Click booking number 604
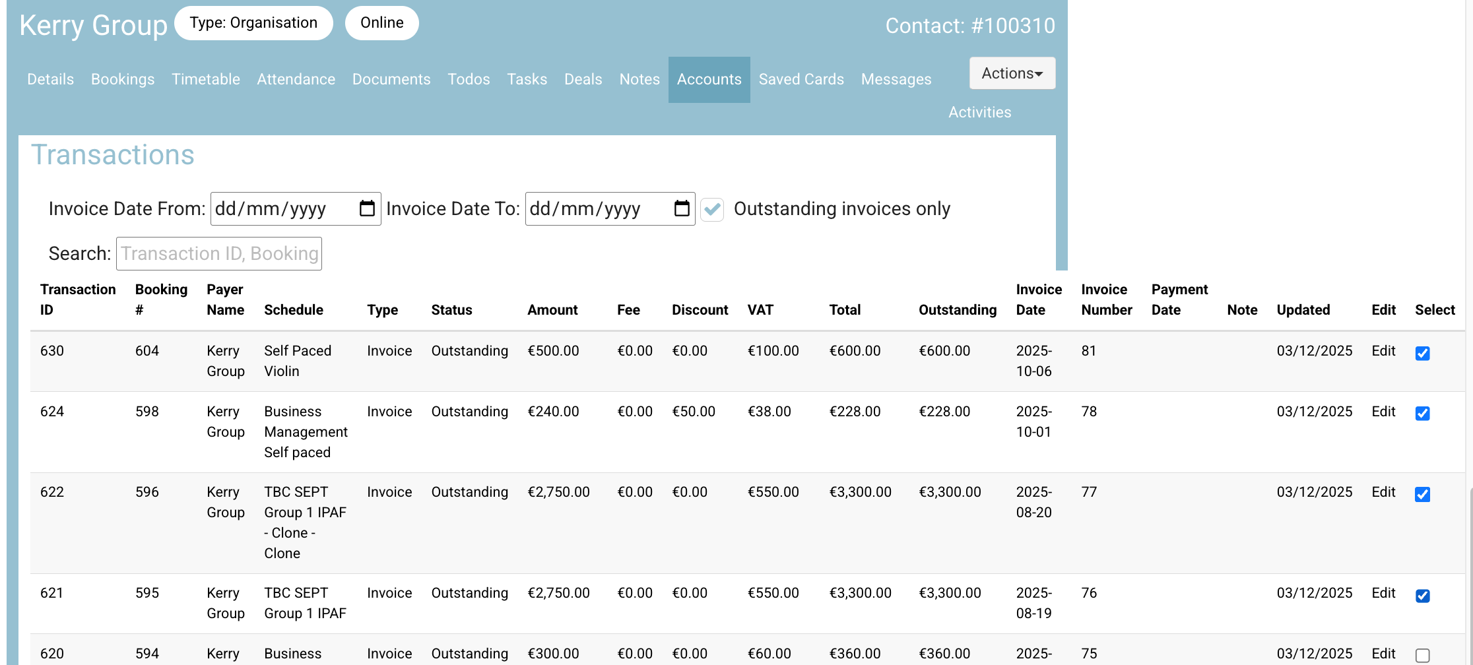This screenshot has height=665, width=1473. pos(147,351)
